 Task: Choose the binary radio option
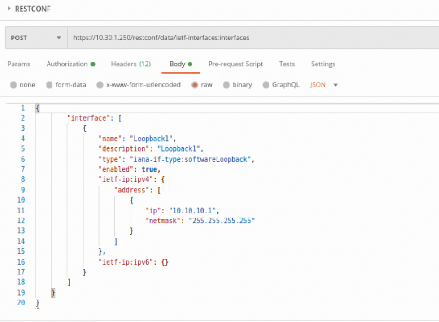[x=226, y=85]
